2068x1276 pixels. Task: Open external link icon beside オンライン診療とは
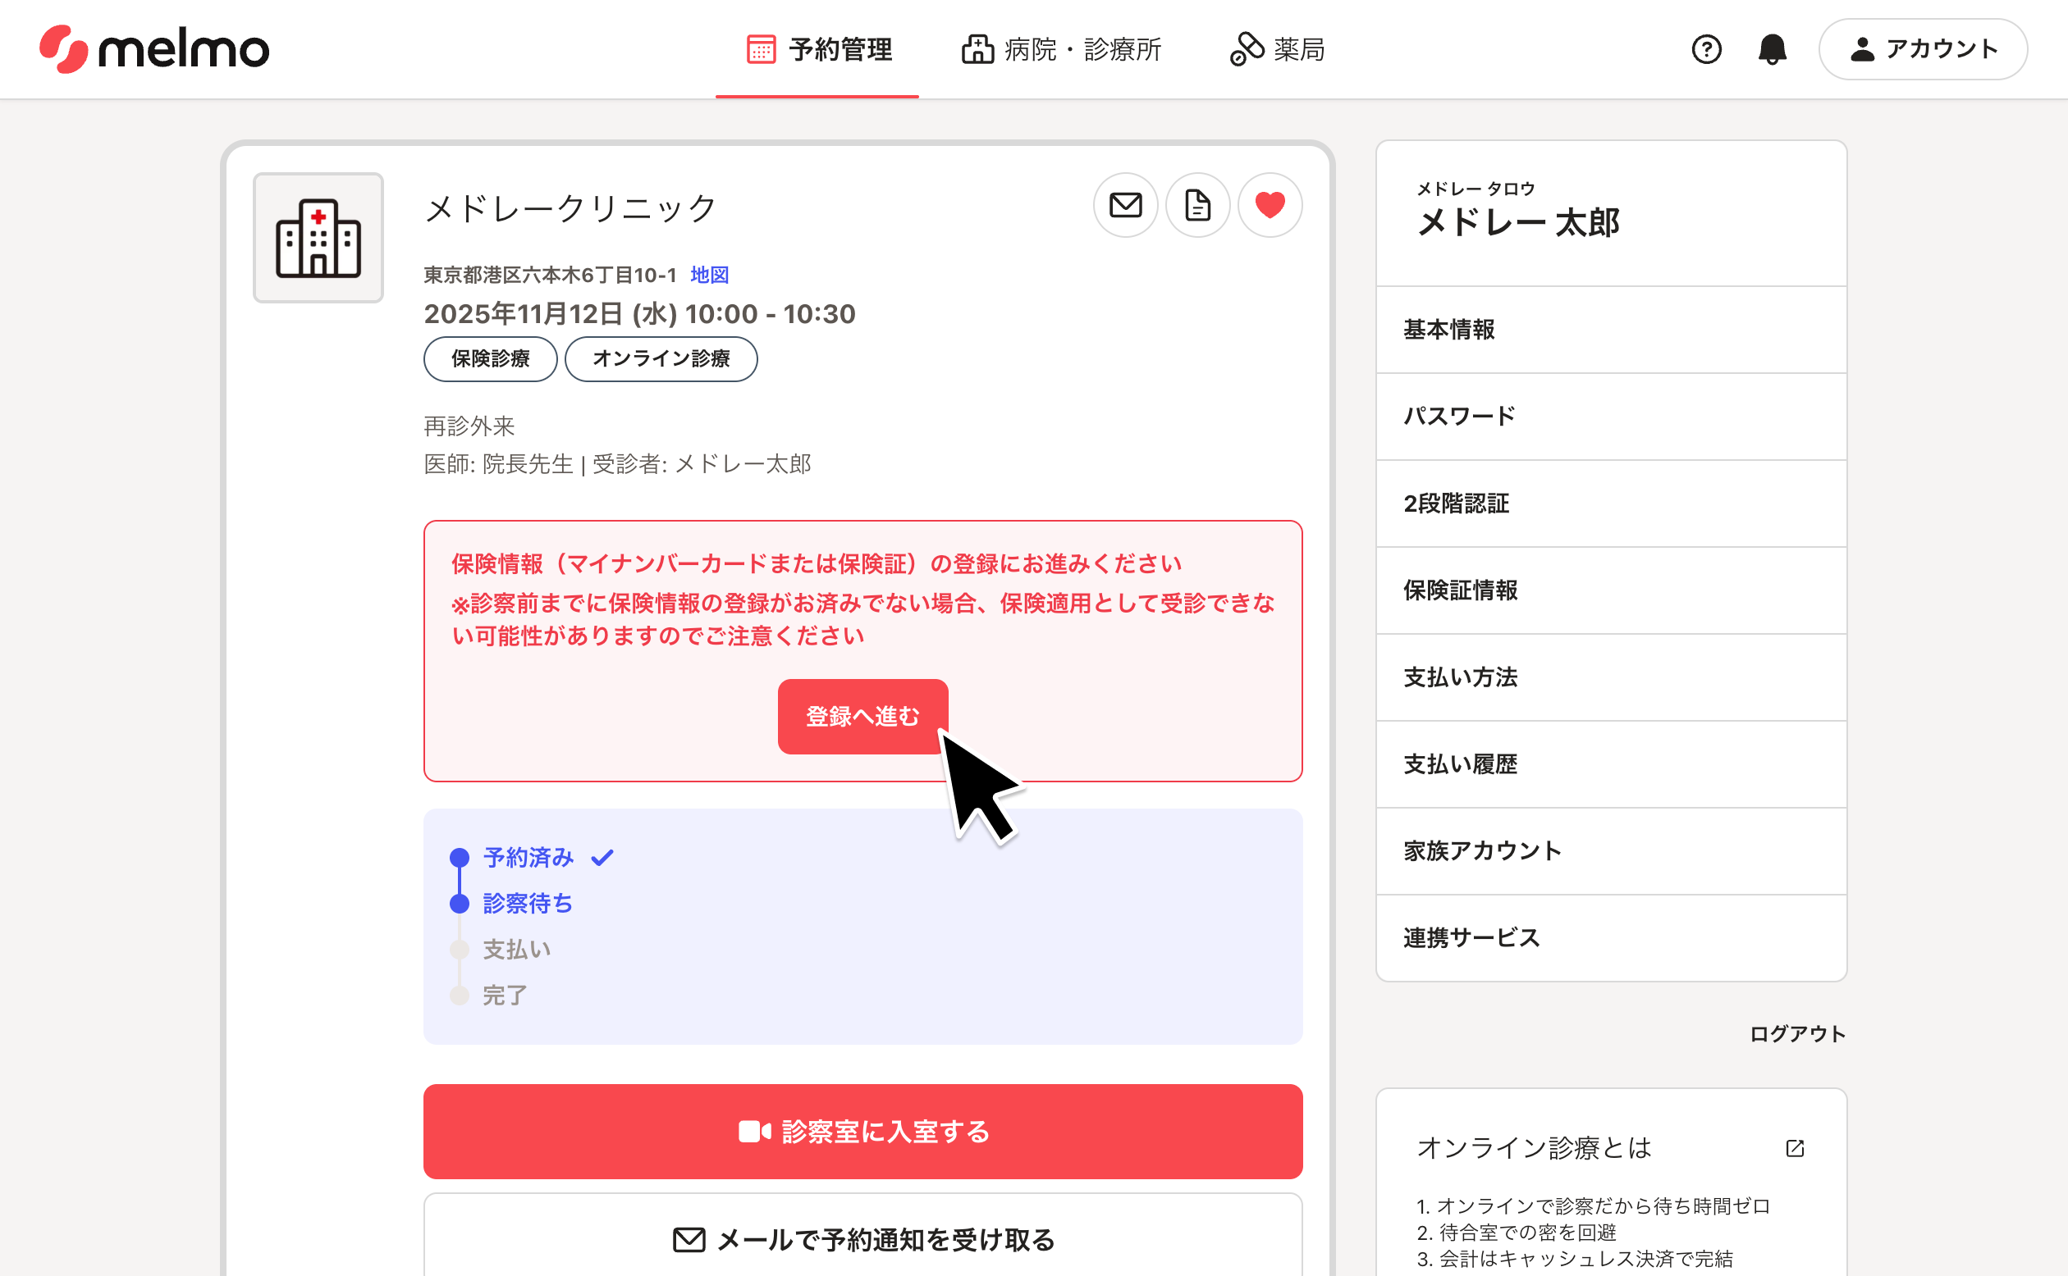1795,1148
